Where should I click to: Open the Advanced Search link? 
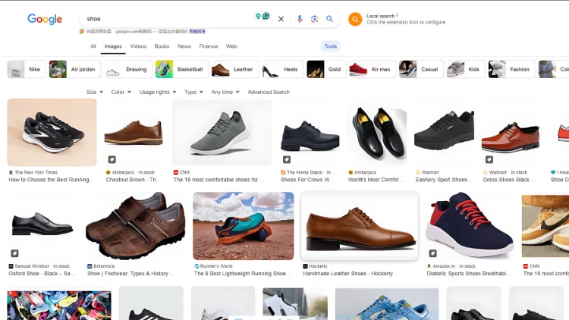(269, 93)
